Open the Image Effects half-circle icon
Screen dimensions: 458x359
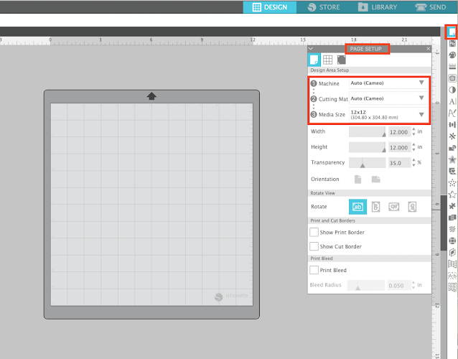coord(452,90)
